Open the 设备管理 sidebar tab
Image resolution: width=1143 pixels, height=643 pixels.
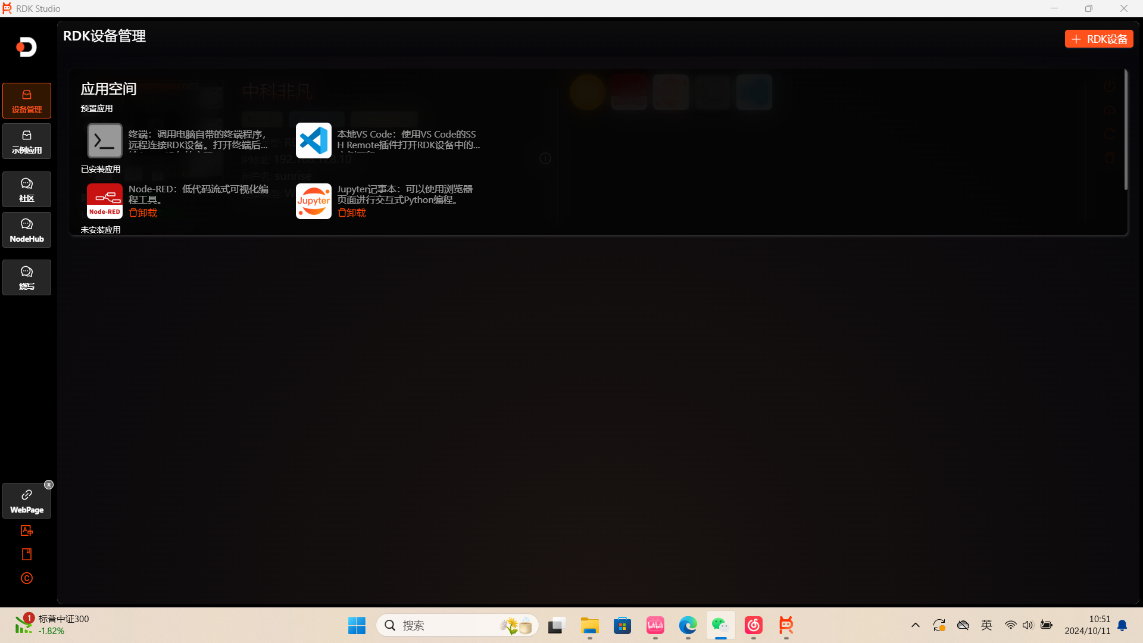pos(27,101)
